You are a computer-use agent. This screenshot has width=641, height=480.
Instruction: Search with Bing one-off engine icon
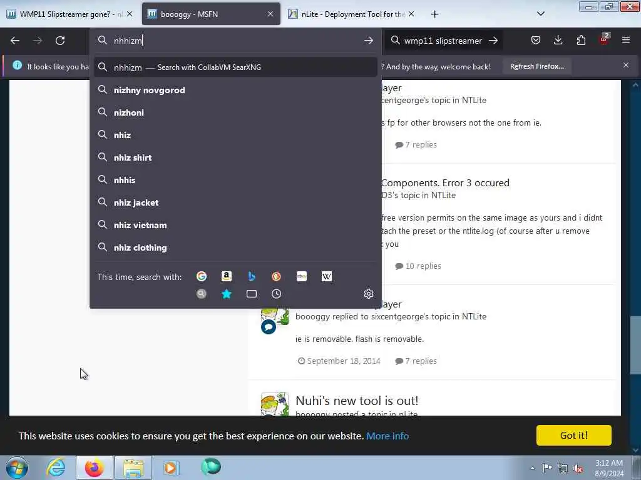[x=252, y=276]
